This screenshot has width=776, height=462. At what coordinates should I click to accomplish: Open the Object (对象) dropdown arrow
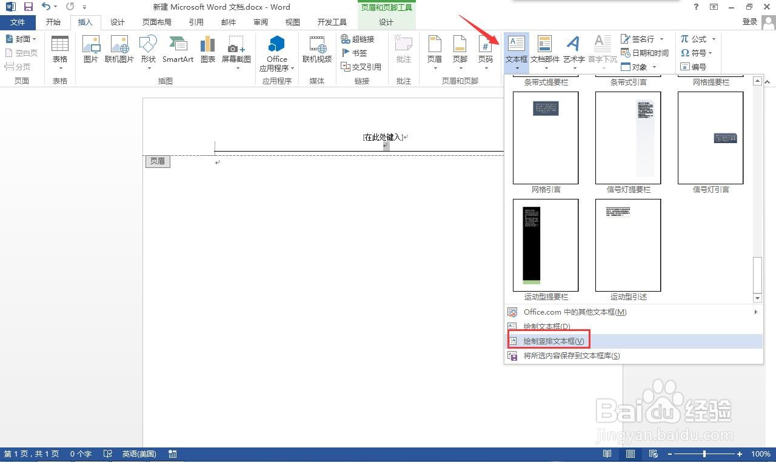654,67
